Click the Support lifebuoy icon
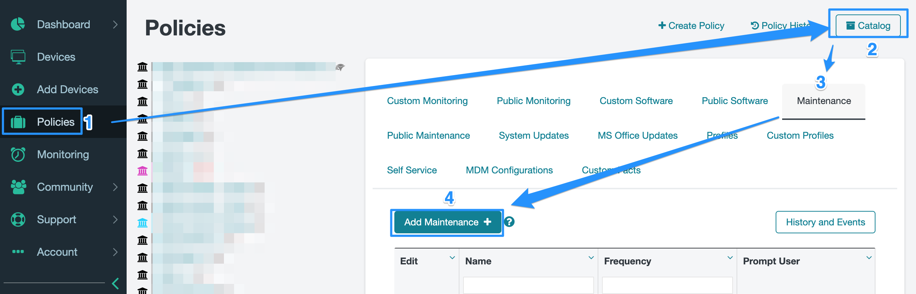The width and height of the screenshot is (916, 294). click(x=18, y=220)
